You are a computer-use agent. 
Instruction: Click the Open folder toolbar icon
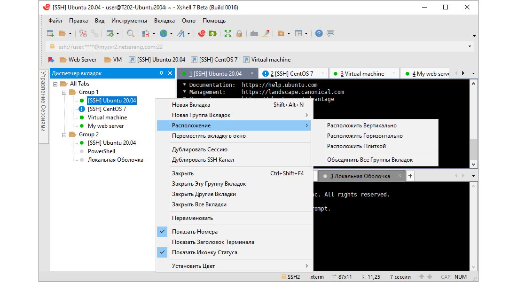pyautogui.click(x=63, y=33)
